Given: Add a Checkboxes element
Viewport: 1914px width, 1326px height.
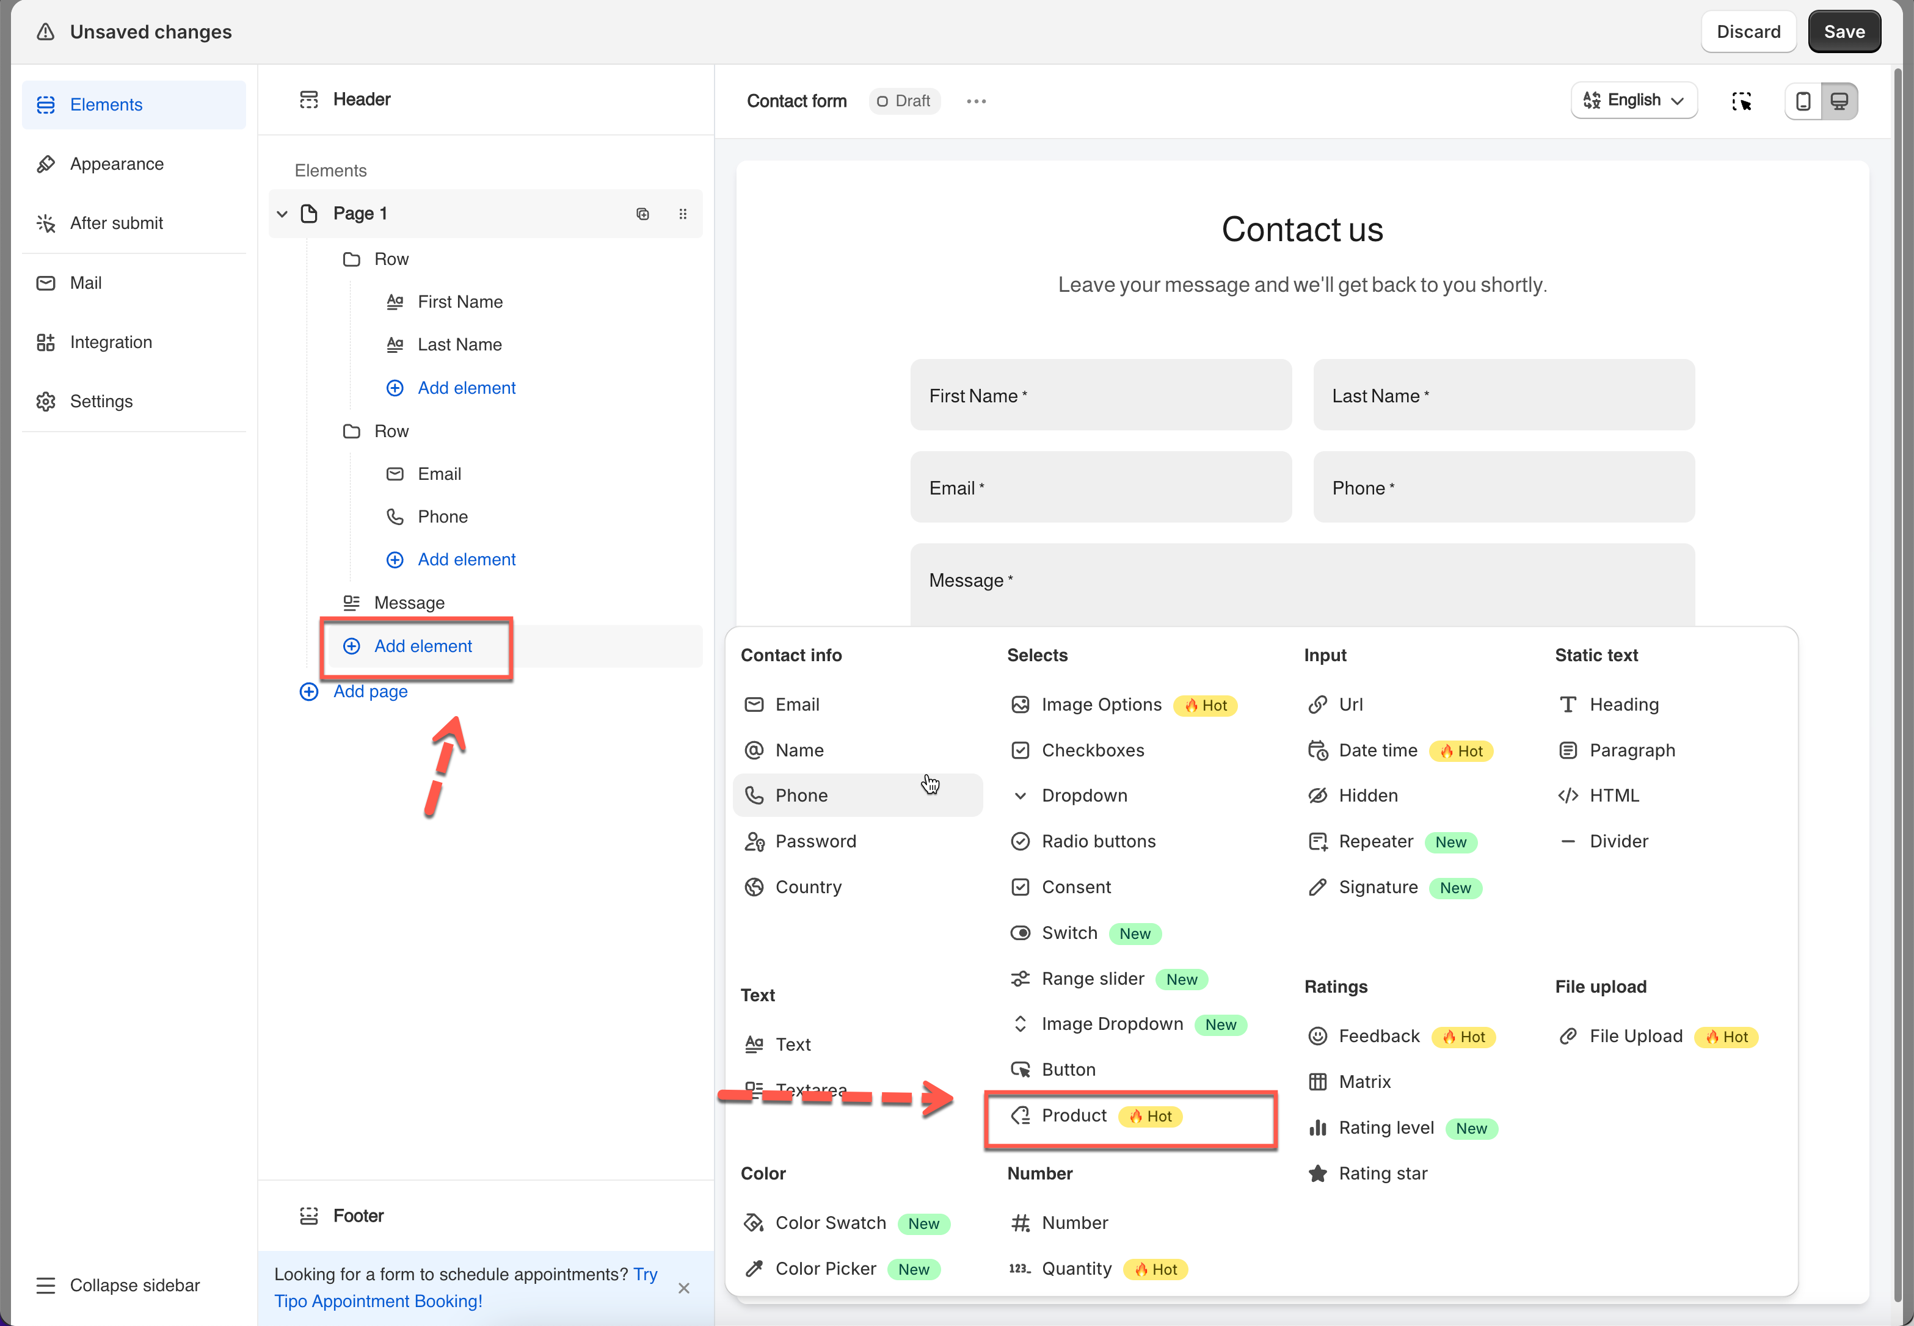Looking at the screenshot, I should click(x=1092, y=750).
